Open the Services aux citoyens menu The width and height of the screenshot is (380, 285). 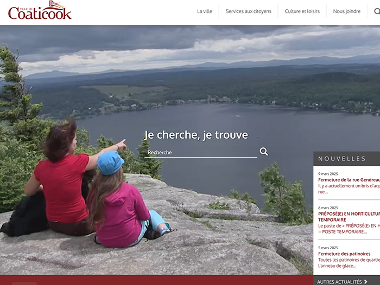[249, 11]
